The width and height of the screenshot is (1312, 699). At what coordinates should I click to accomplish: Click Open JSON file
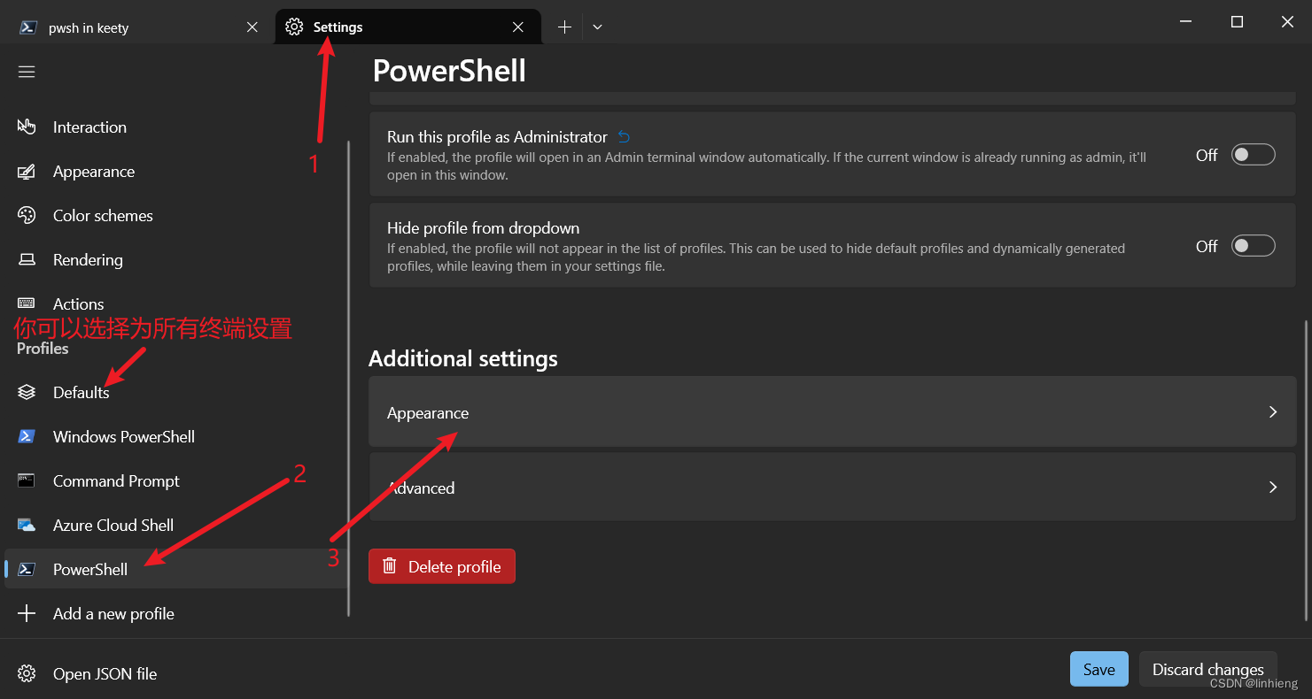(175, 673)
